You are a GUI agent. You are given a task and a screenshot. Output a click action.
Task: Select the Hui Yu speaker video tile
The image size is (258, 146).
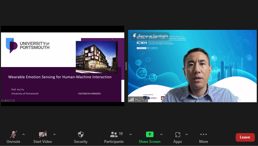tap(192, 66)
